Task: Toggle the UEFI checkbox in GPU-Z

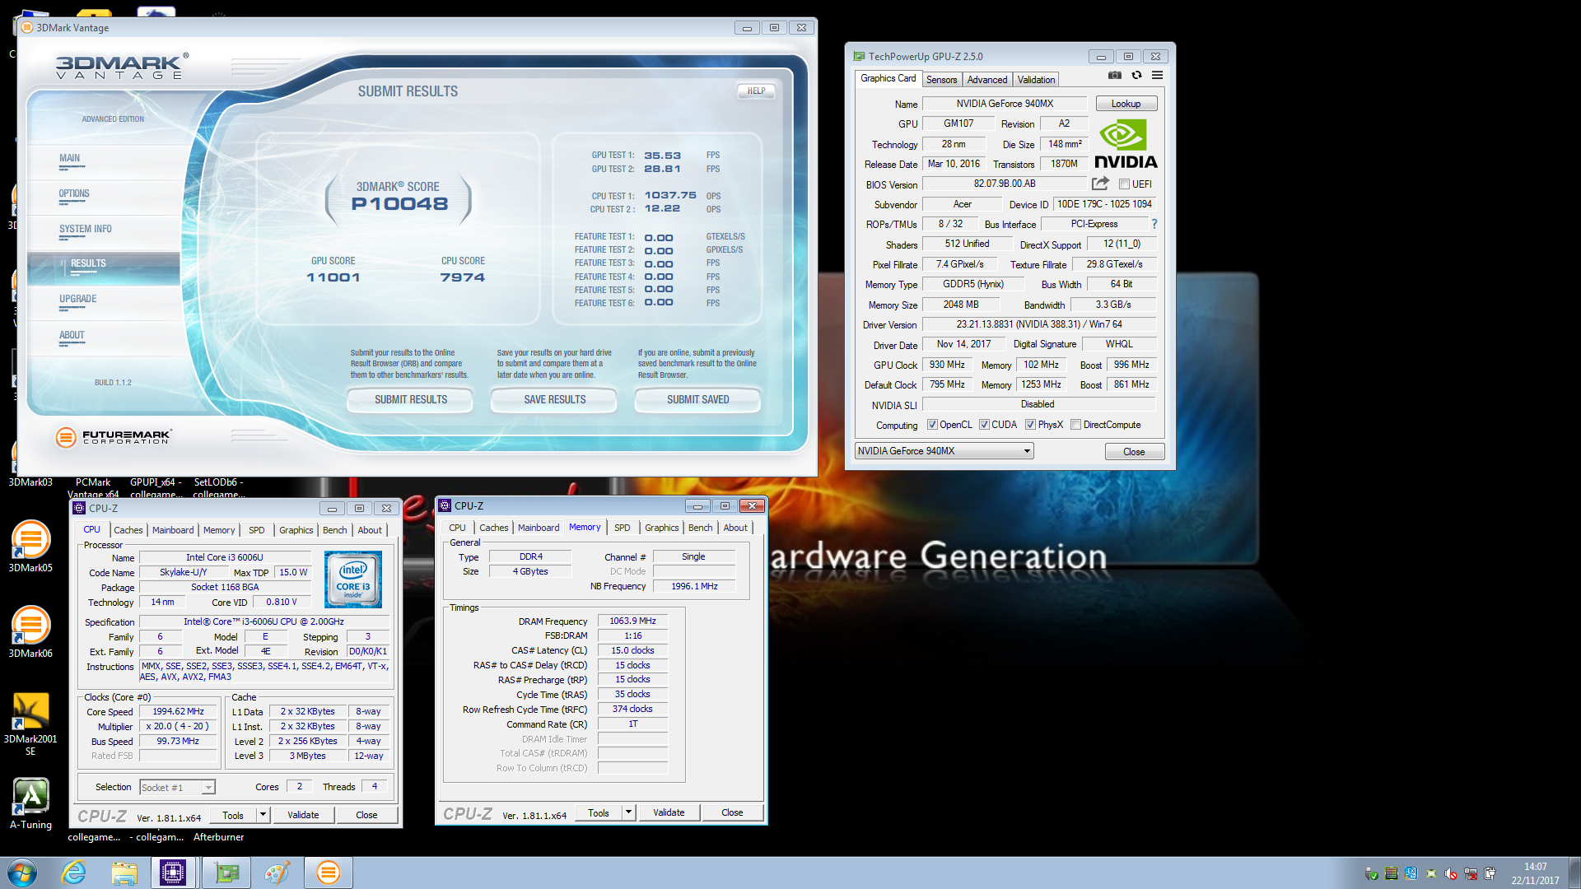Action: [1124, 184]
